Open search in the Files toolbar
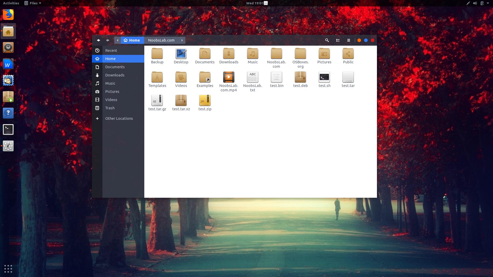This screenshot has width=493, height=277. (327, 40)
